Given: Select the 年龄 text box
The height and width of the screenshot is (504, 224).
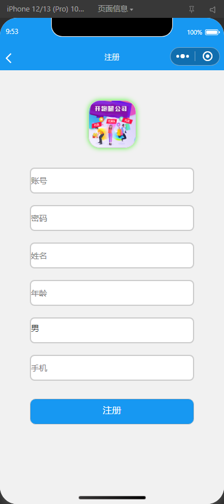Looking at the screenshot, I should tap(112, 293).
